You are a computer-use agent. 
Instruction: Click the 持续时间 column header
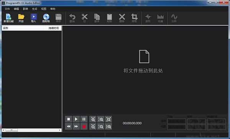pos(53,28)
